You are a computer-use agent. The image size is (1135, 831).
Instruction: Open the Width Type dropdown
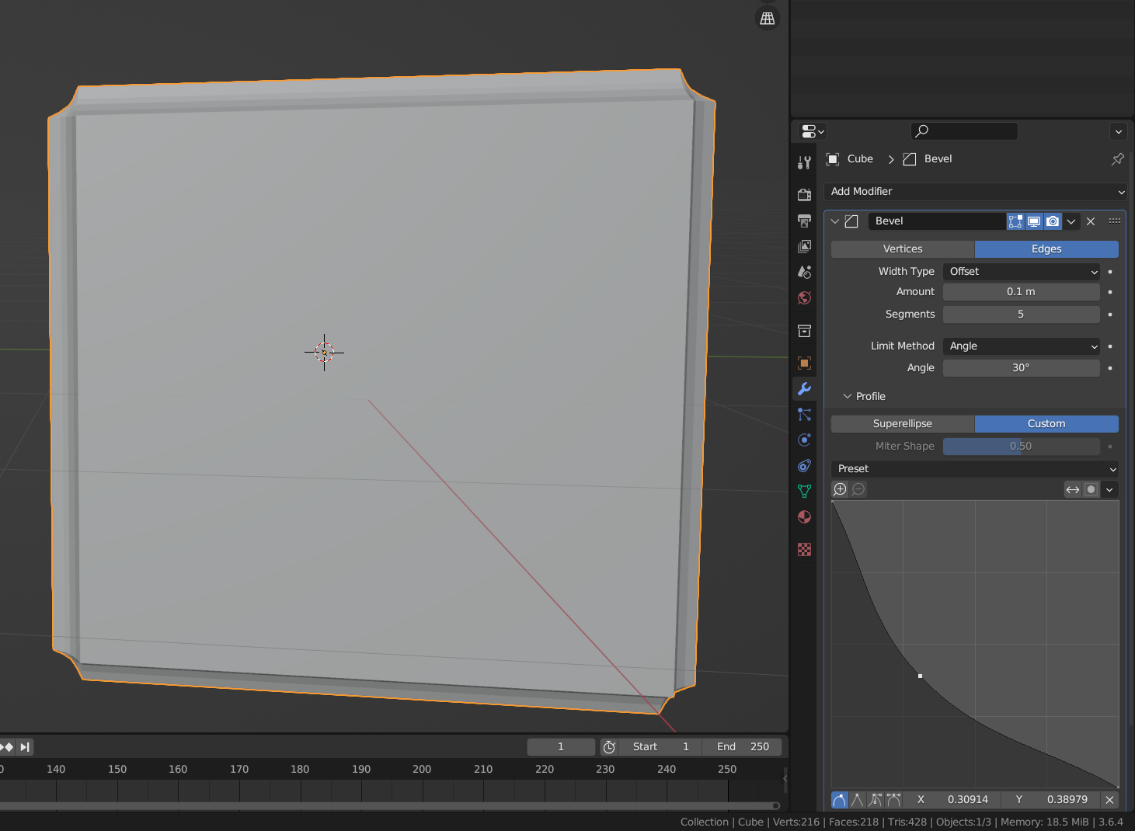click(1022, 272)
